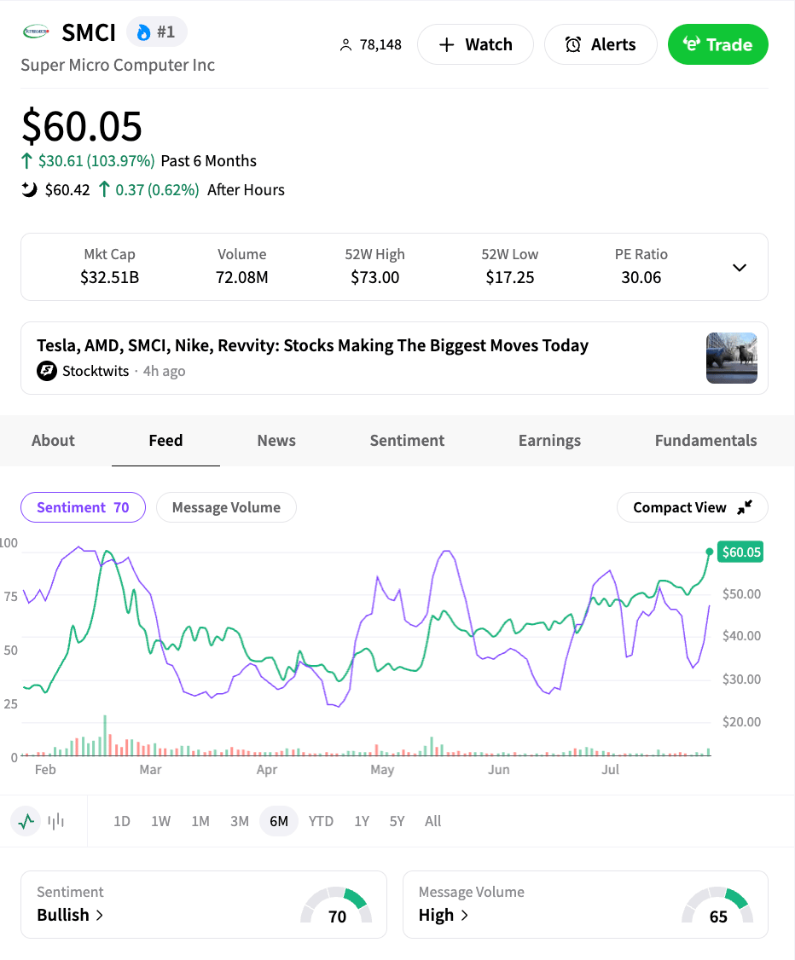The width and height of the screenshot is (795, 960).
Task: Switch to the News tab
Action: click(x=276, y=440)
